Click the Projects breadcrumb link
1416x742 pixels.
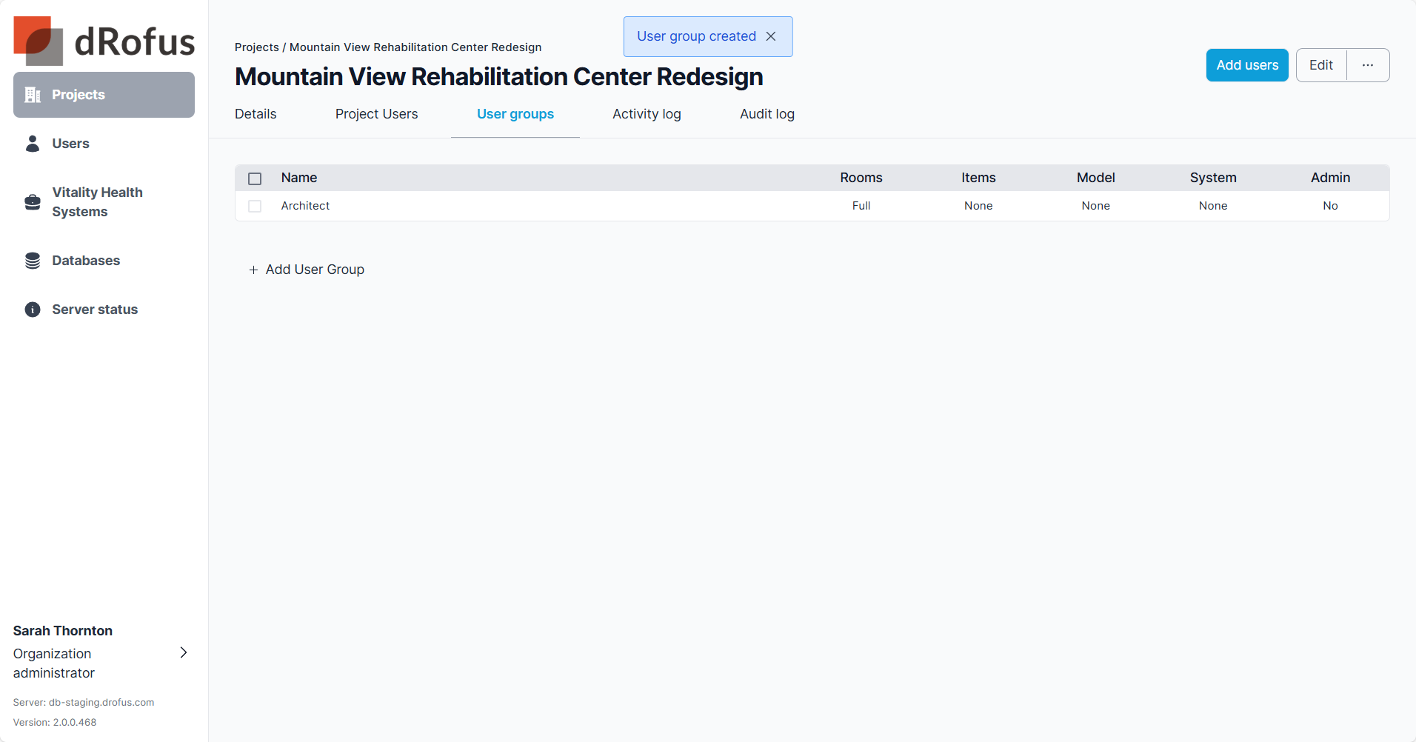tap(257, 47)
